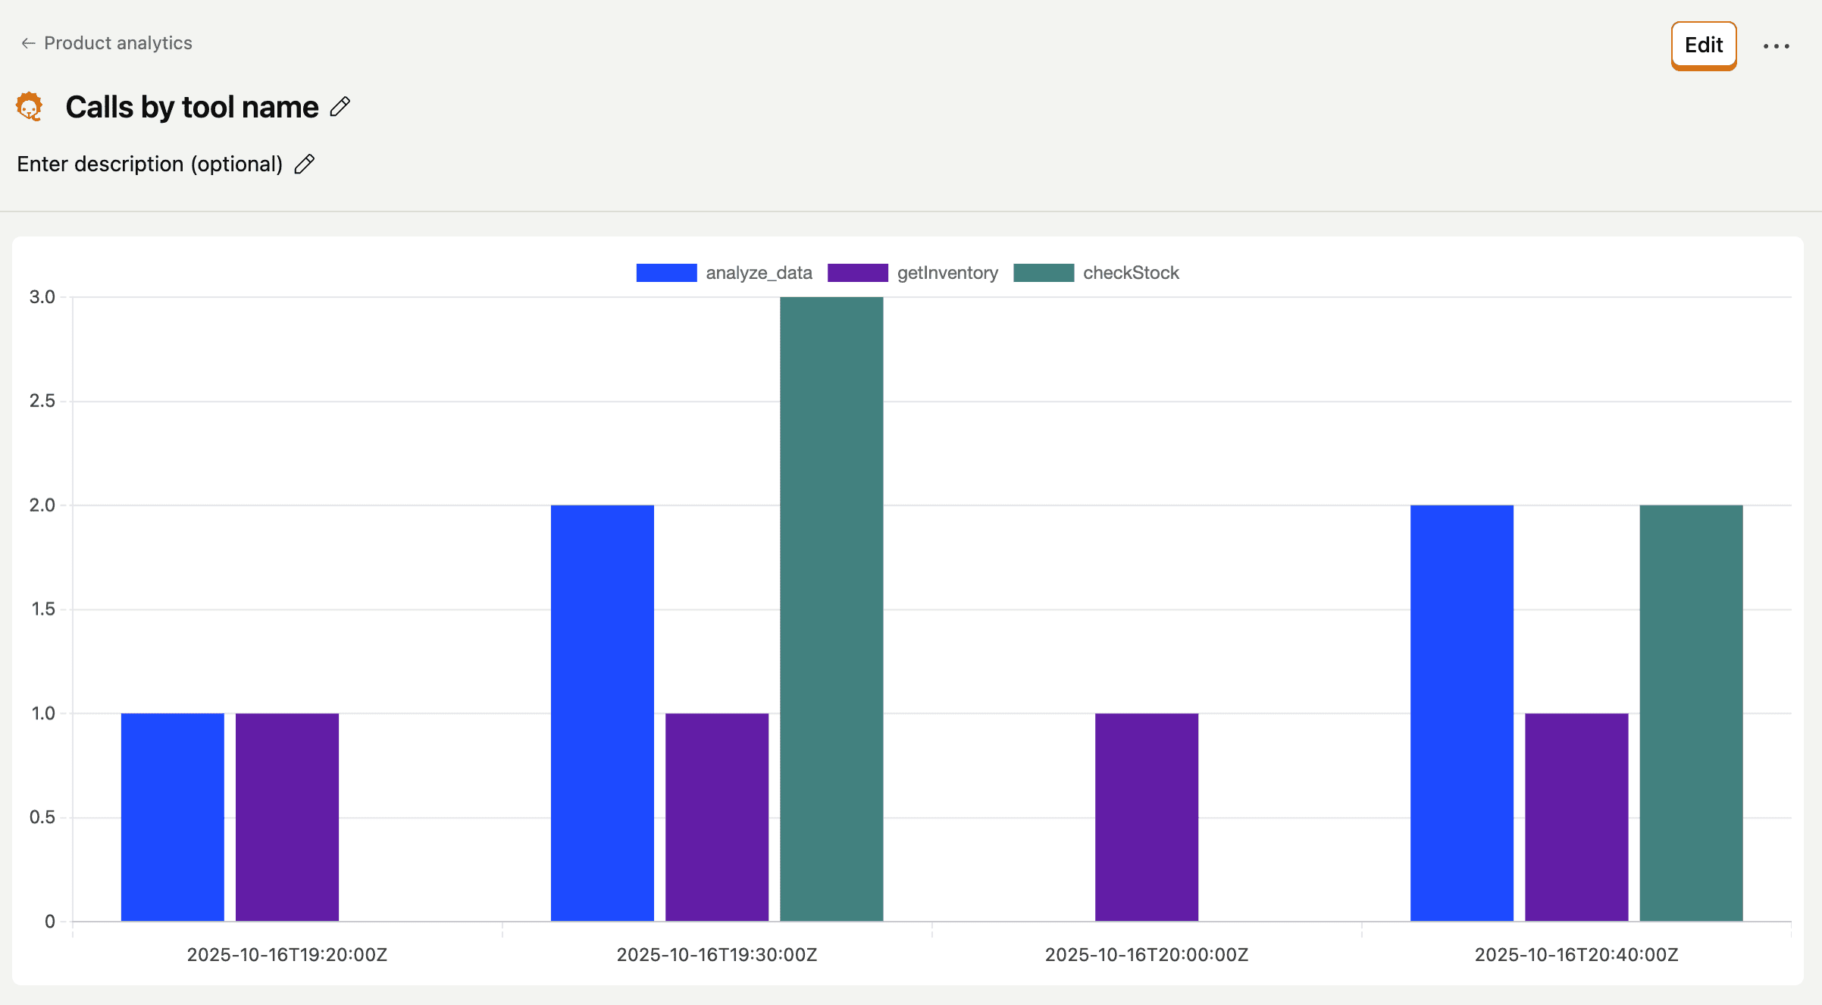
Task: Toggle checkStock series via teal legend swatch
Action: tap(1043, 273)
